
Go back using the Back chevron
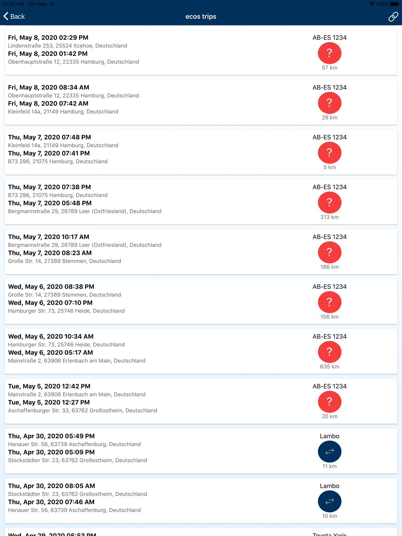click(x=14, y=16)
